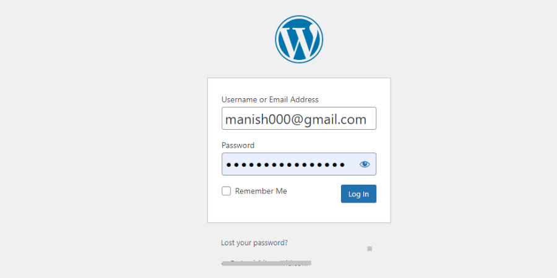
Task: Click the Log In button
Action: [x=358, y=193]
